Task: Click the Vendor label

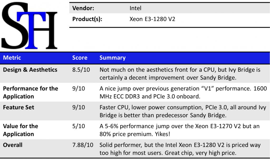Action: (x=83, y=8)
